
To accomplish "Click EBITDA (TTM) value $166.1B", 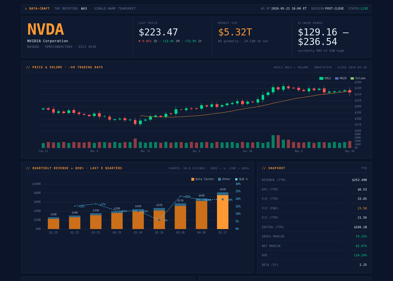I will [360, 227].
